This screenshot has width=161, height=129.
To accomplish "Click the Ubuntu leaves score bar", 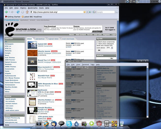I will point(74,51).
